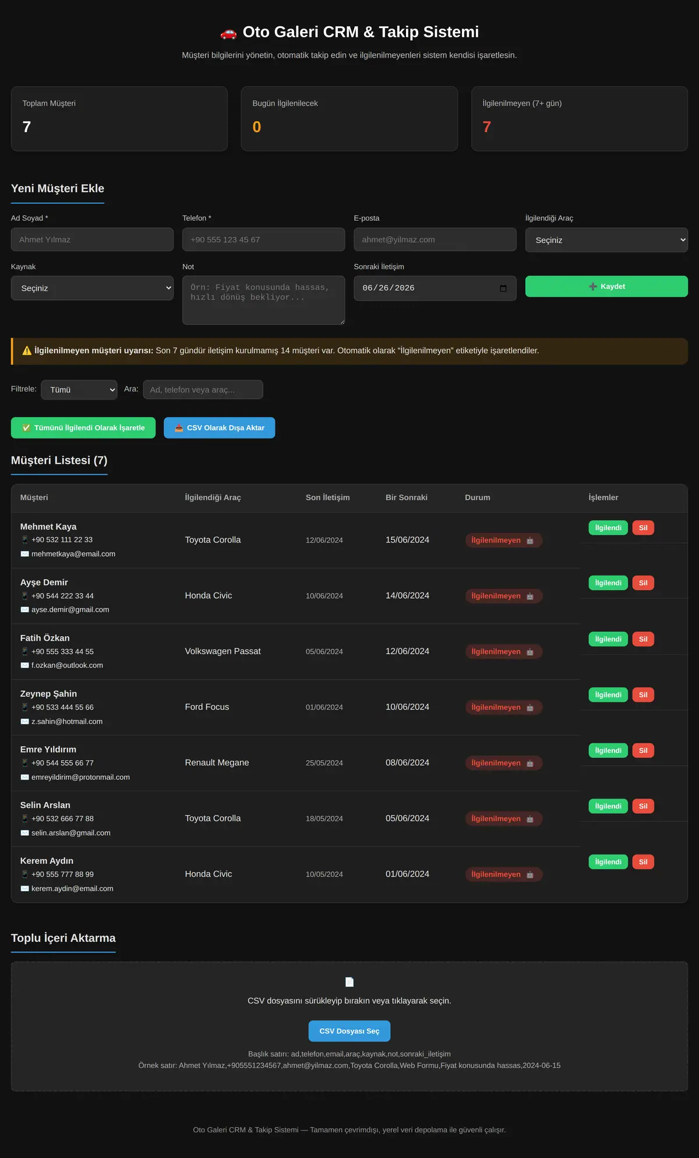
Task: Click the envelope icon beside emreyildirim@protonmail.com
Action: point(24,777)
